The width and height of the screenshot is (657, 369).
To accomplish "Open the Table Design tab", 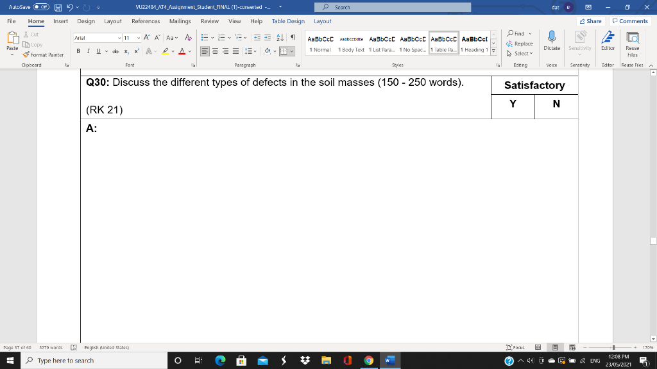I will (287, 20).
